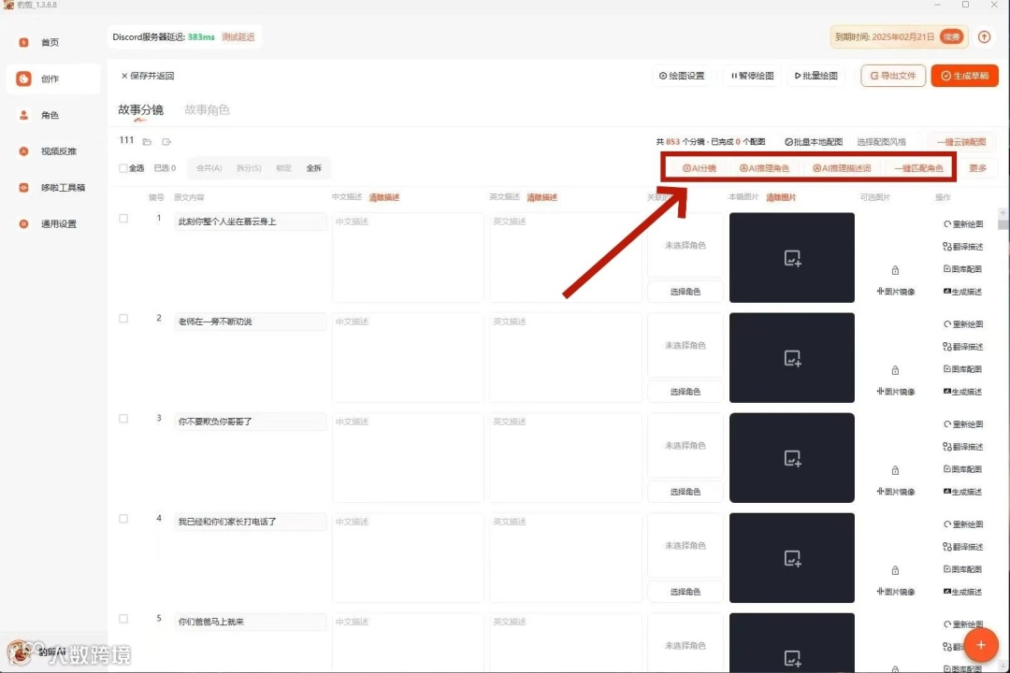The height and width of the screenshot is (673, 1010).
Task: Add local image for row 3 thumbnail
Action: [792, 458]
